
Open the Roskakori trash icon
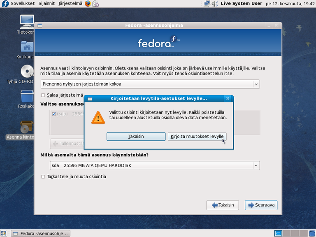click(x=27, y=97)
